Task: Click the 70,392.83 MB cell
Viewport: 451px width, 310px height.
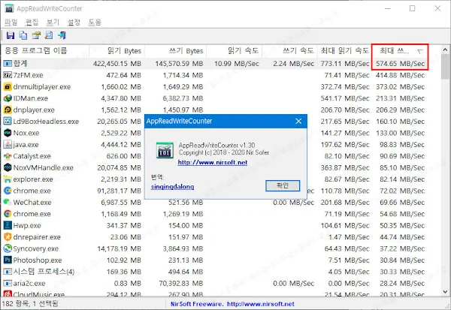Action: 181,283
